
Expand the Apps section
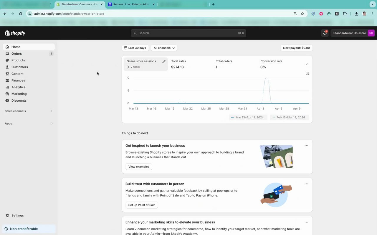pyautogui.click(x=29, y=123)
